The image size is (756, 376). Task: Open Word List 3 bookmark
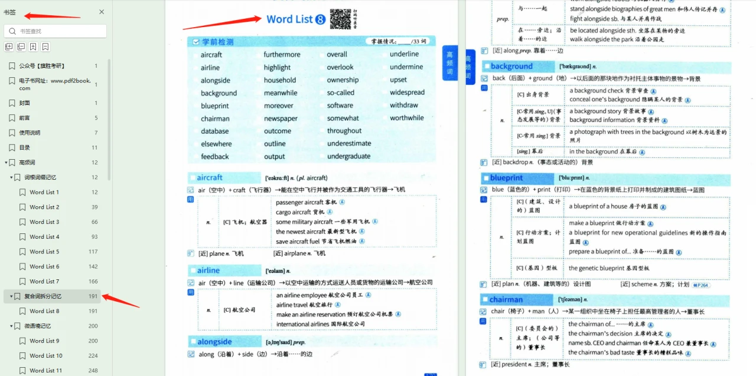[44, 222]
